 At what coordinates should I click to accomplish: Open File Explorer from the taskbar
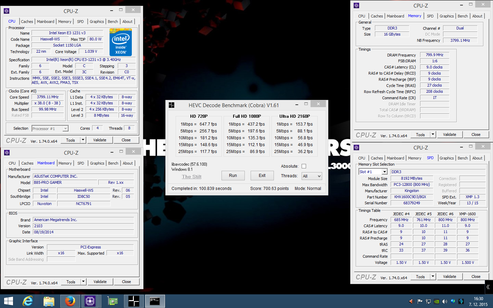click(49, 301)
